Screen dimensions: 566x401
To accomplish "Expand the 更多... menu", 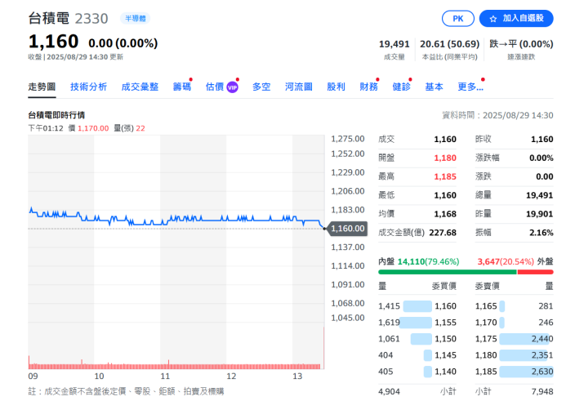I will click(x=470, y=87).
